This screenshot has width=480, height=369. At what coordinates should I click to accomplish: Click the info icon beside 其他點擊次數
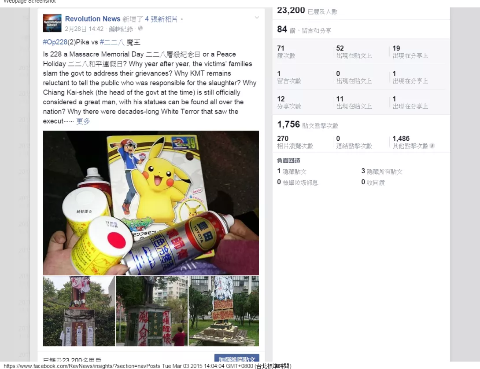(432, 146)
